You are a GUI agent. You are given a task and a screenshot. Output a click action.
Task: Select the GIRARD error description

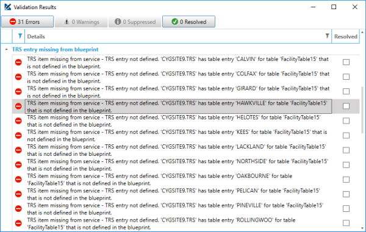pos(178,92)
